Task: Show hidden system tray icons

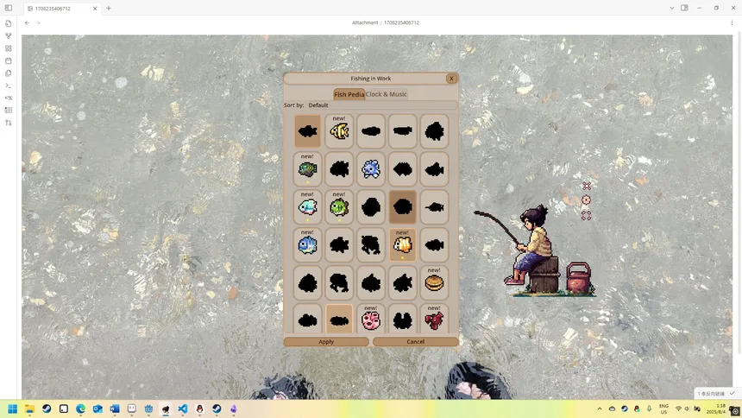Action: [600, 409]
